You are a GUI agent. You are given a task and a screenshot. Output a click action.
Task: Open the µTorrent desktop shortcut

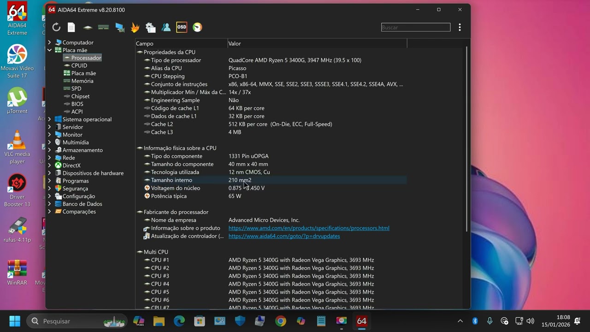[17, 101]
